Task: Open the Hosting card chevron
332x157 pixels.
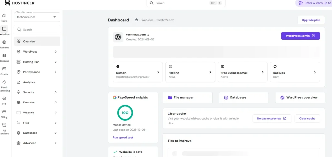Action: 210,72
